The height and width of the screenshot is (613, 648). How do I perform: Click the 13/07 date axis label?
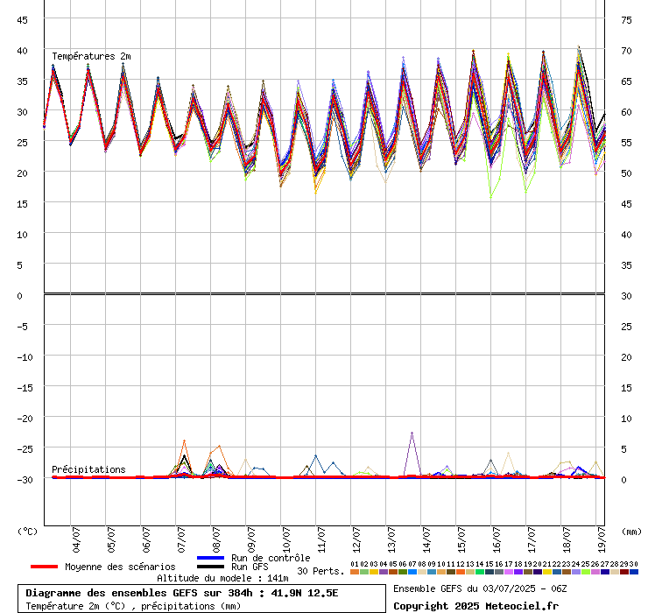[391, 539]
